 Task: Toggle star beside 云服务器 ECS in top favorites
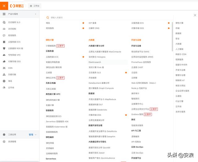pos(169,23)
